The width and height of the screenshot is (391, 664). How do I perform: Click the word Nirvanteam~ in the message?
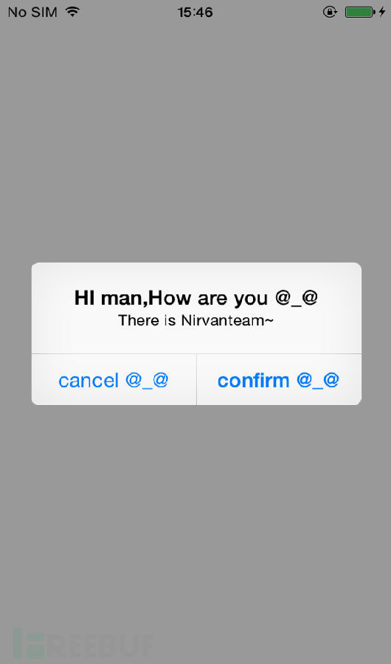pyautogui.click(x=227, y=320)
